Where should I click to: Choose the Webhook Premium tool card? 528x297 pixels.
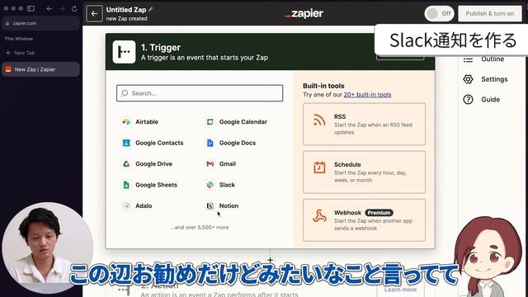click(364, 220)
